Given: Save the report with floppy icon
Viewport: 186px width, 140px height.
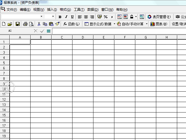Looking at the screenshot, I should pyautogui.click(x=18, y=24).
